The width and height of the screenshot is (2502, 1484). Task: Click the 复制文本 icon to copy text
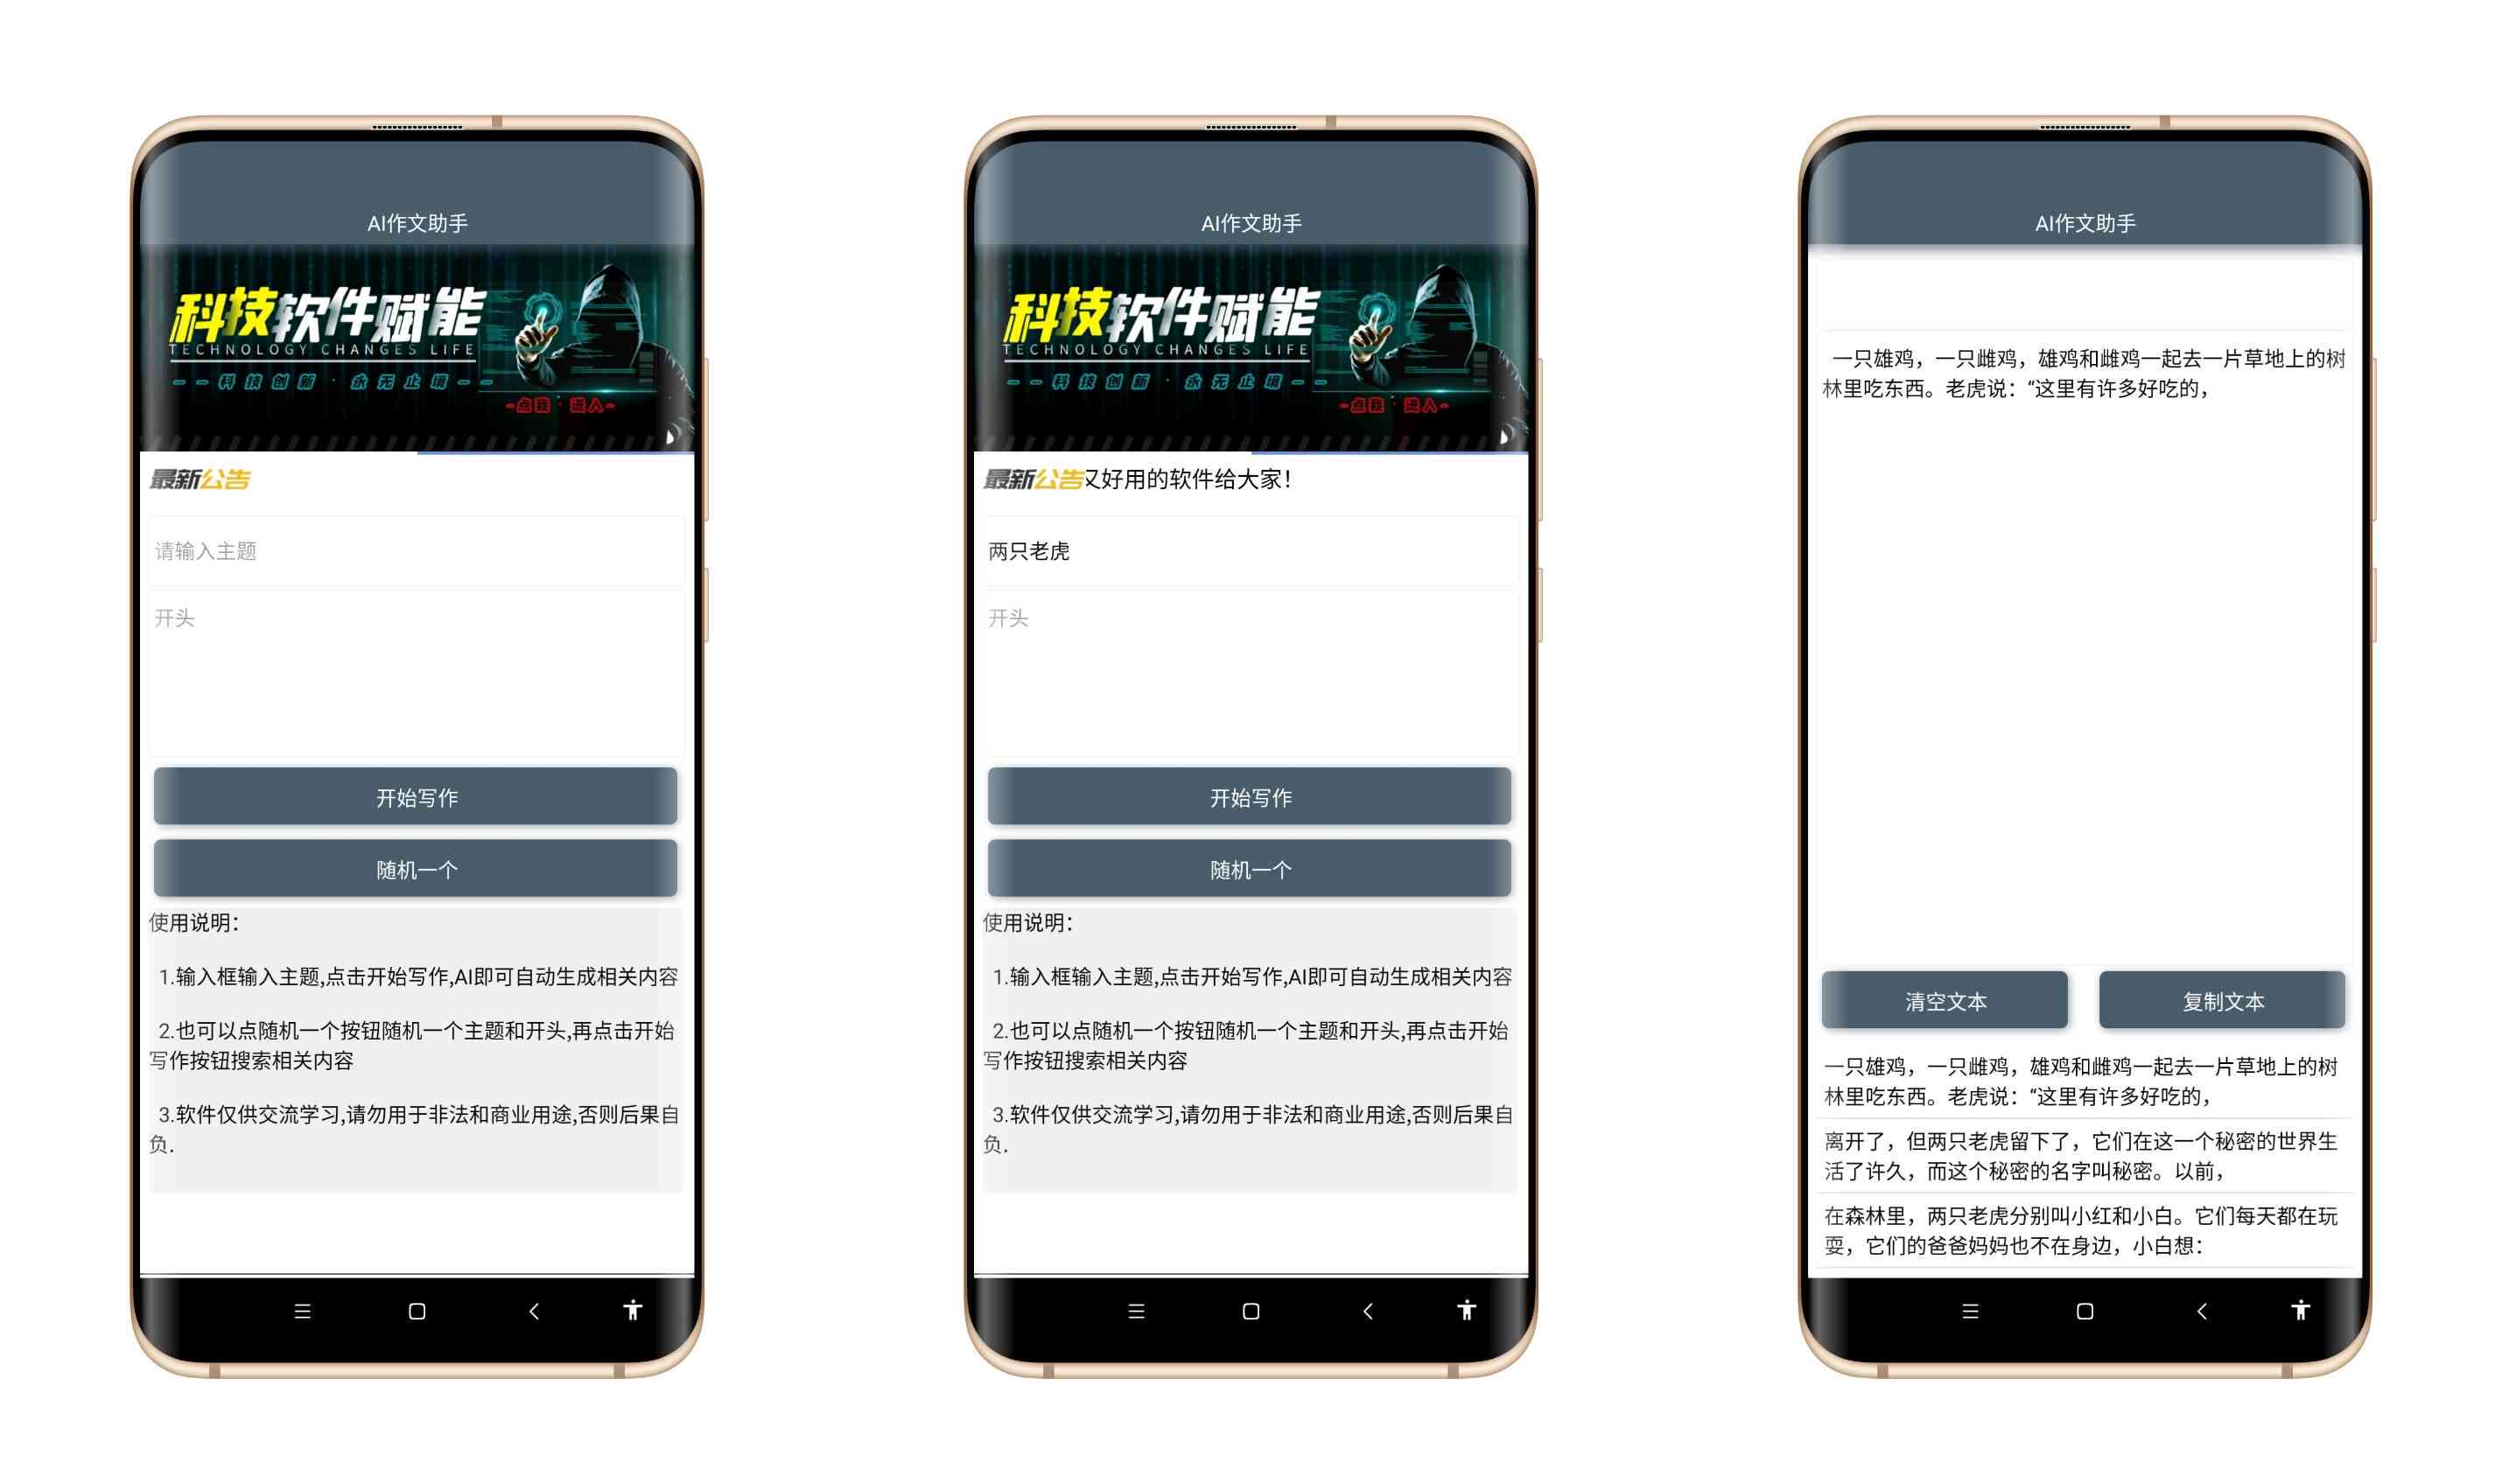(2228, 1002)
